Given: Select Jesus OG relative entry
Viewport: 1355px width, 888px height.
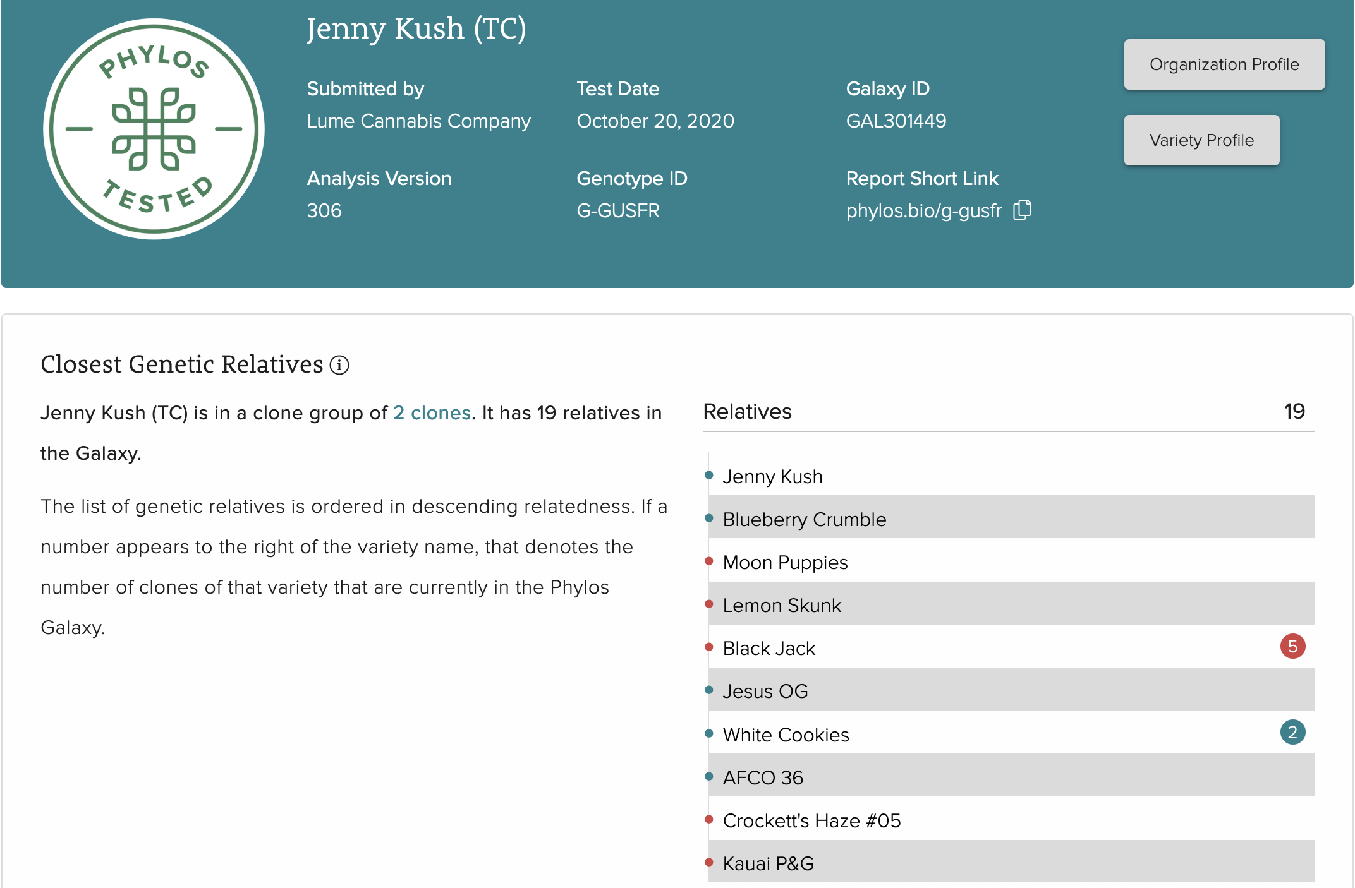Looking at the screenshot, I should pyautogui.click(x=765, y=691).
